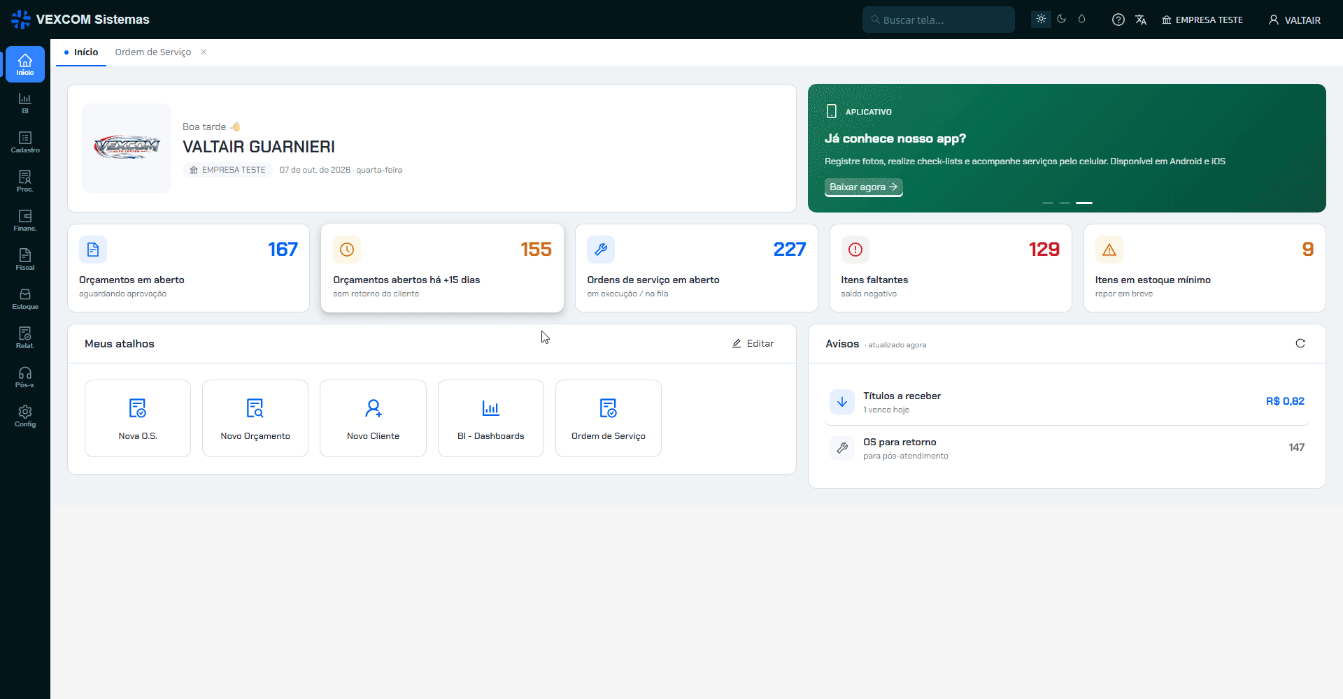Viewport: 1343px width, 699px height.
Task: Open the Cadastro sidebar section
Action: pos(25,143)
